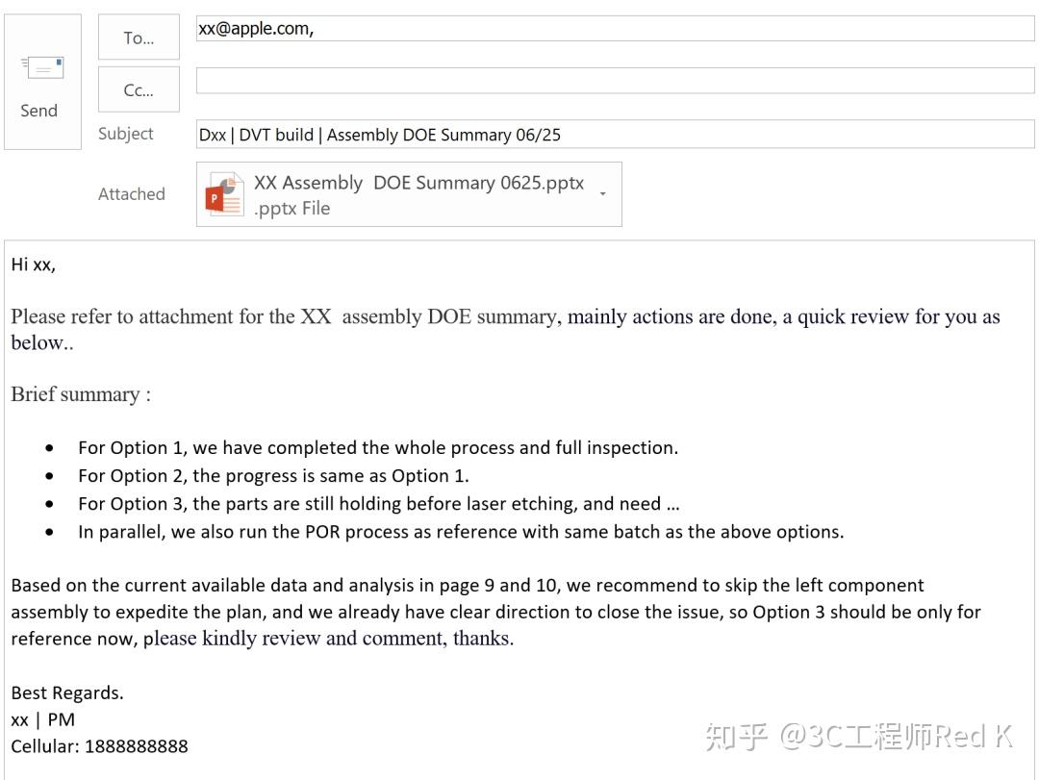Image resolution: width=1039 pixels, height=780 pixels.
Task: Click the PowerPoint file icon in attachment
Action: click(x=224, y=194)
